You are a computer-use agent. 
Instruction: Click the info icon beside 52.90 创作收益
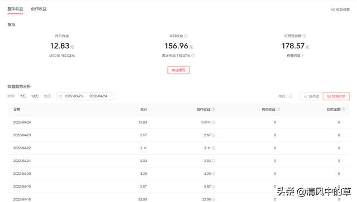(213, 200)
